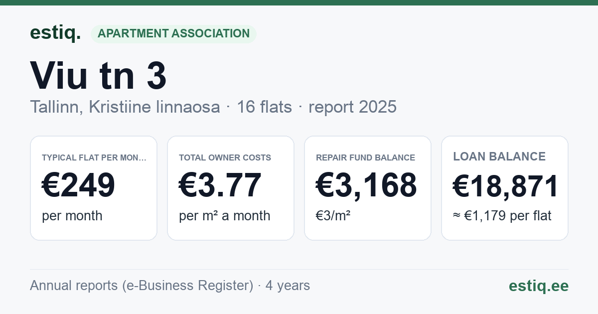Click the REPAIR FUND BALANCE label
The height and width of the screenshot is (314, 598).
coord(366,157)
